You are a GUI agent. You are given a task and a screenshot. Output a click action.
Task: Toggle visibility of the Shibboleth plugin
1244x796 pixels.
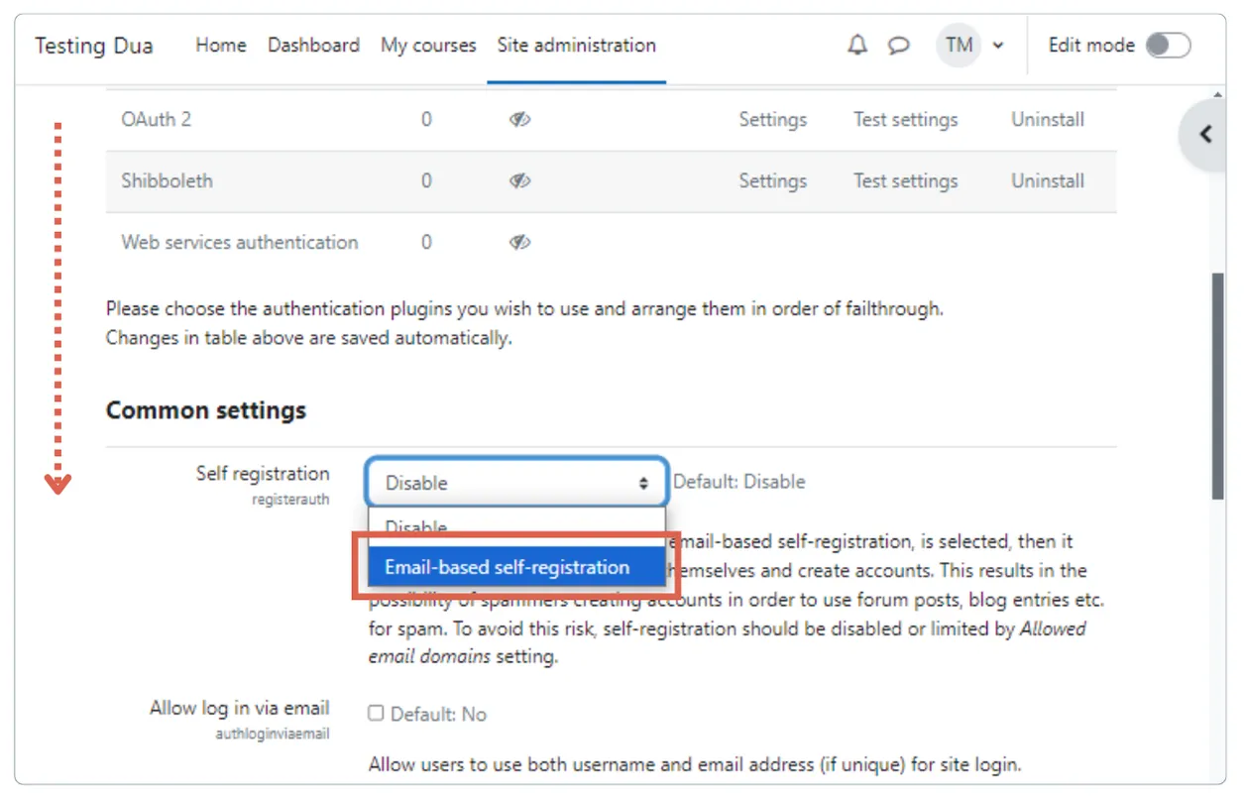pyautogui.click(x=519, y=181)
